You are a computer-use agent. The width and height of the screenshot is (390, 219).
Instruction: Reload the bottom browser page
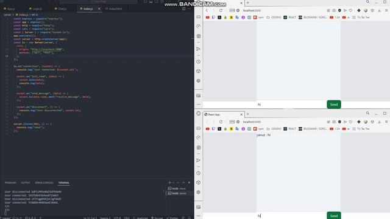pos(221,122)
